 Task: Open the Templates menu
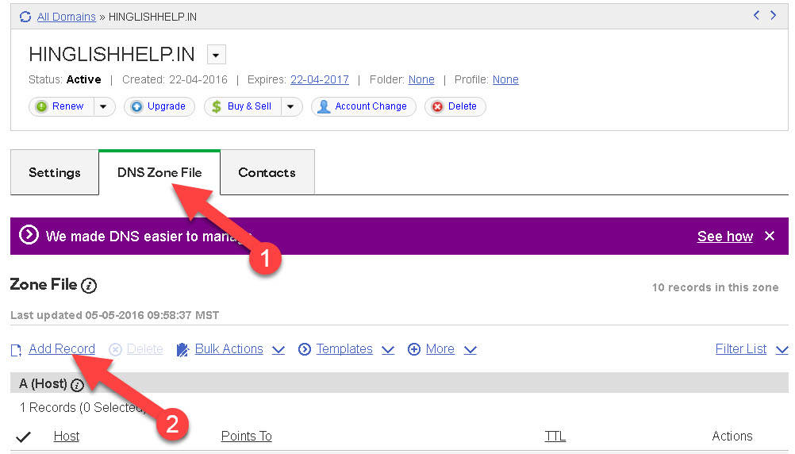[x=345, y=349]
